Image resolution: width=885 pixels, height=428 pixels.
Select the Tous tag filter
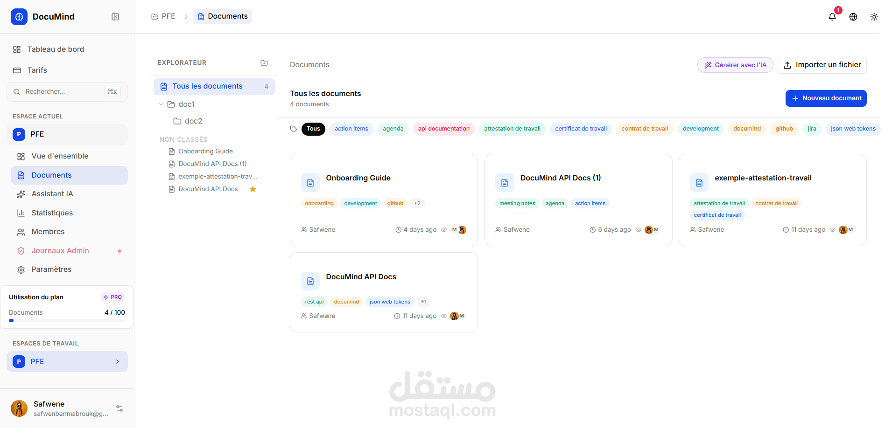point(313,129)
